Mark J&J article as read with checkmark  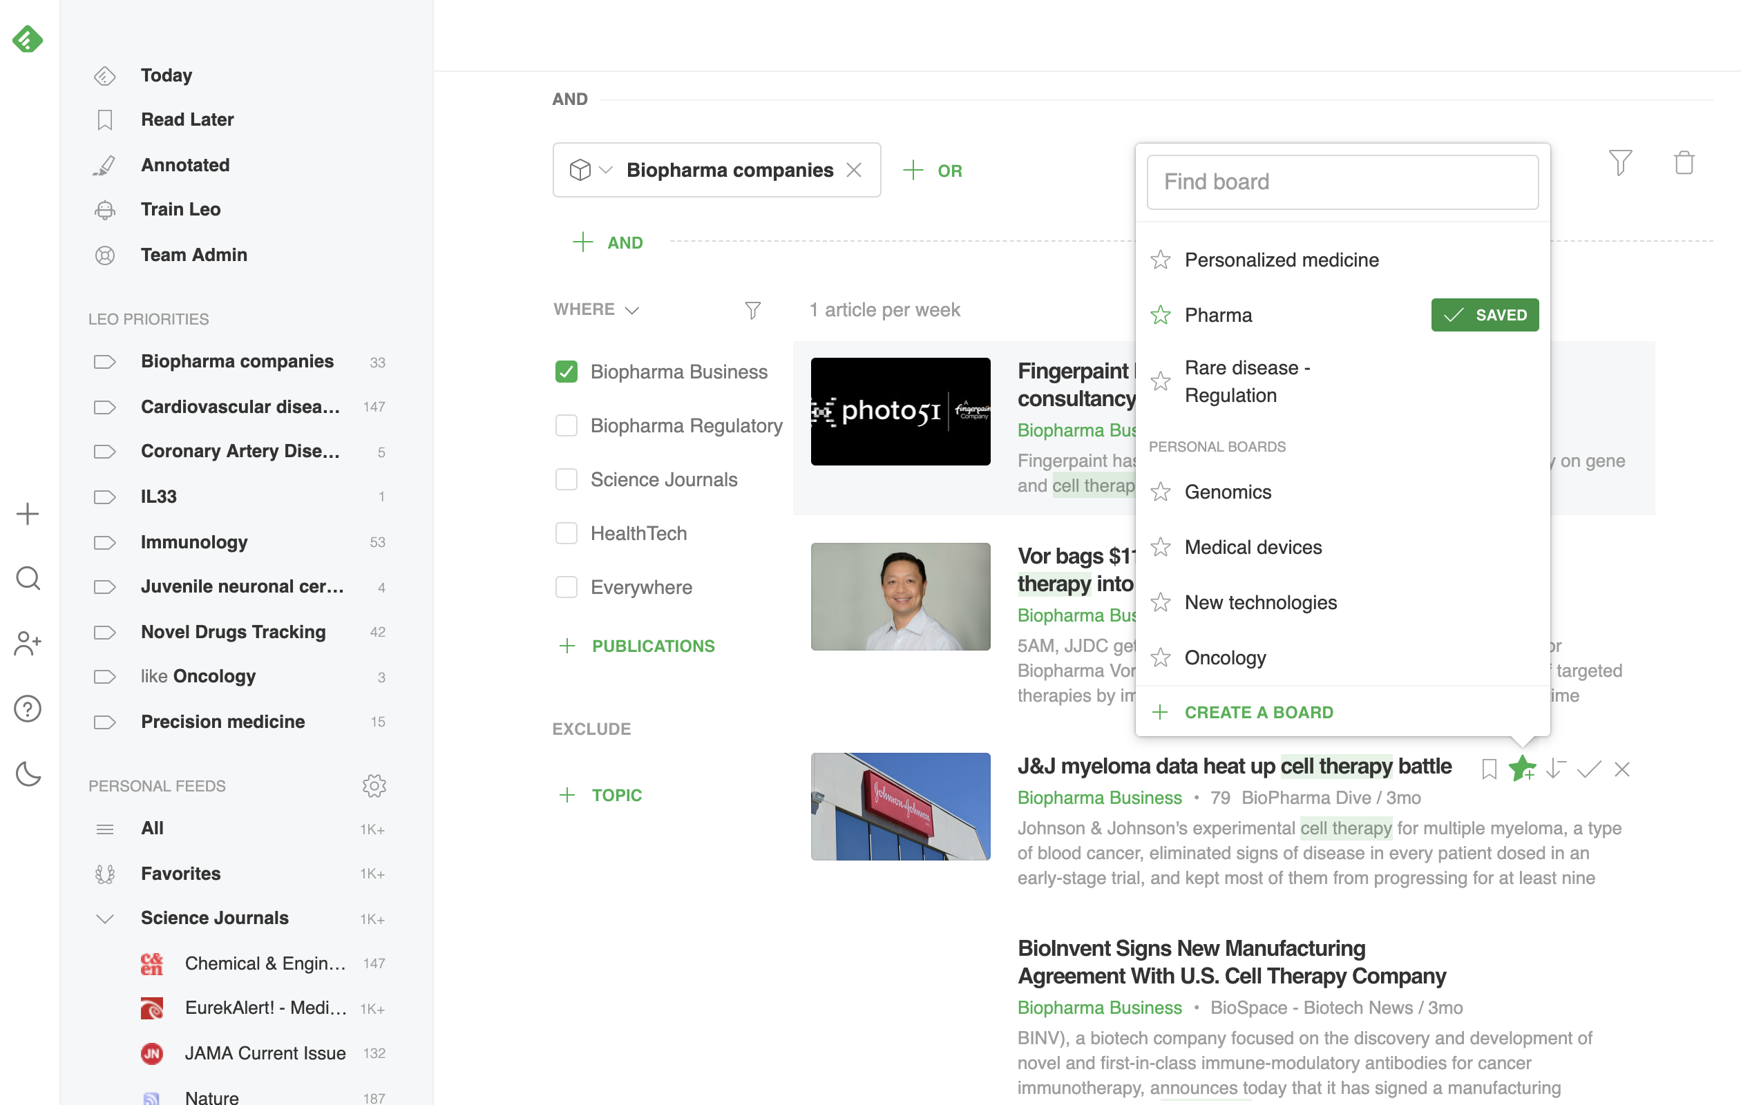1588,769
